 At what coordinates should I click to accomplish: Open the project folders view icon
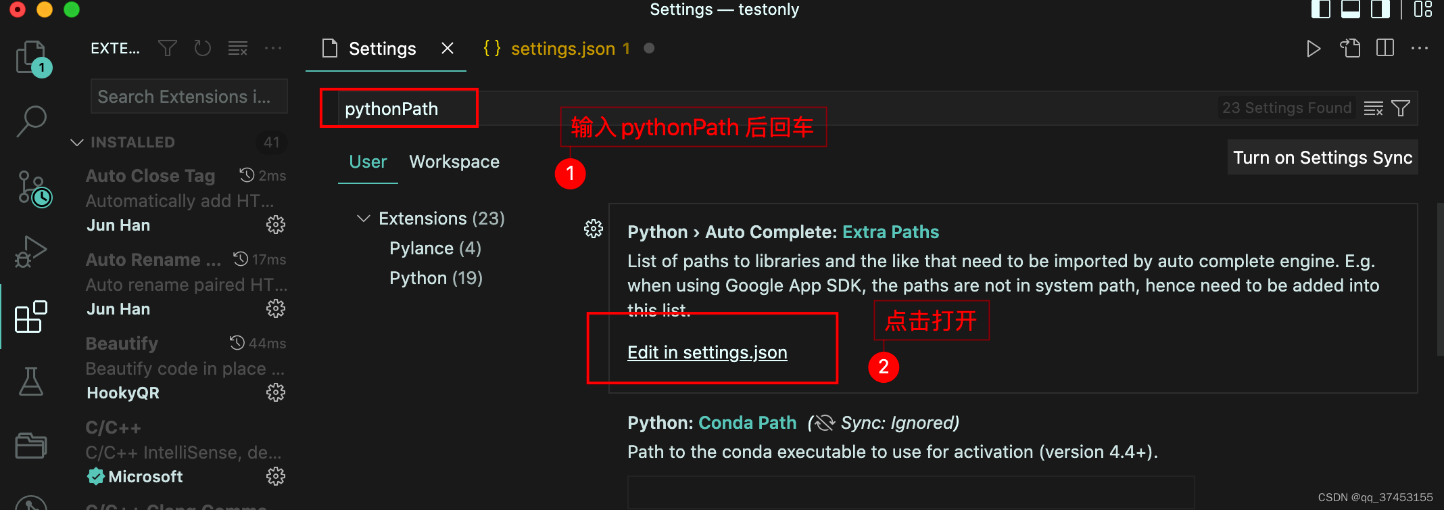tap(31, 445)
